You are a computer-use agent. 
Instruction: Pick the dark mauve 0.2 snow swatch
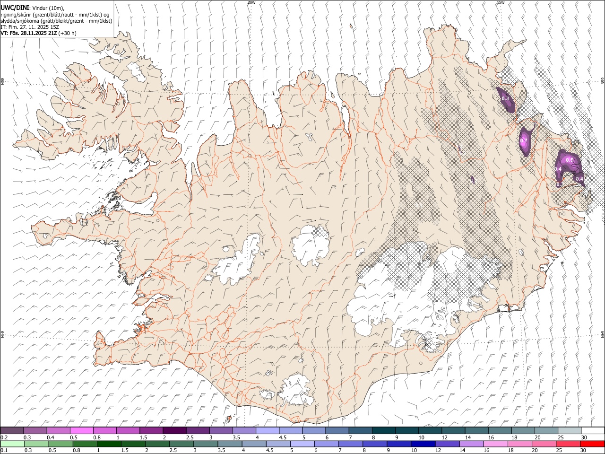tap(12, 430)
